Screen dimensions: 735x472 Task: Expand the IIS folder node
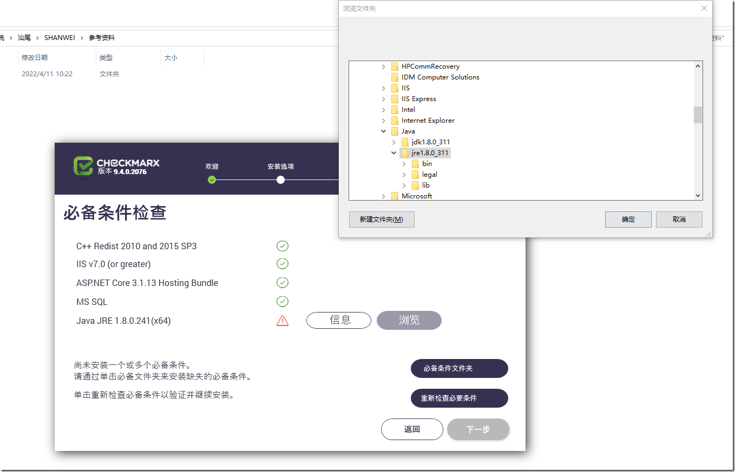pos(384,88)
